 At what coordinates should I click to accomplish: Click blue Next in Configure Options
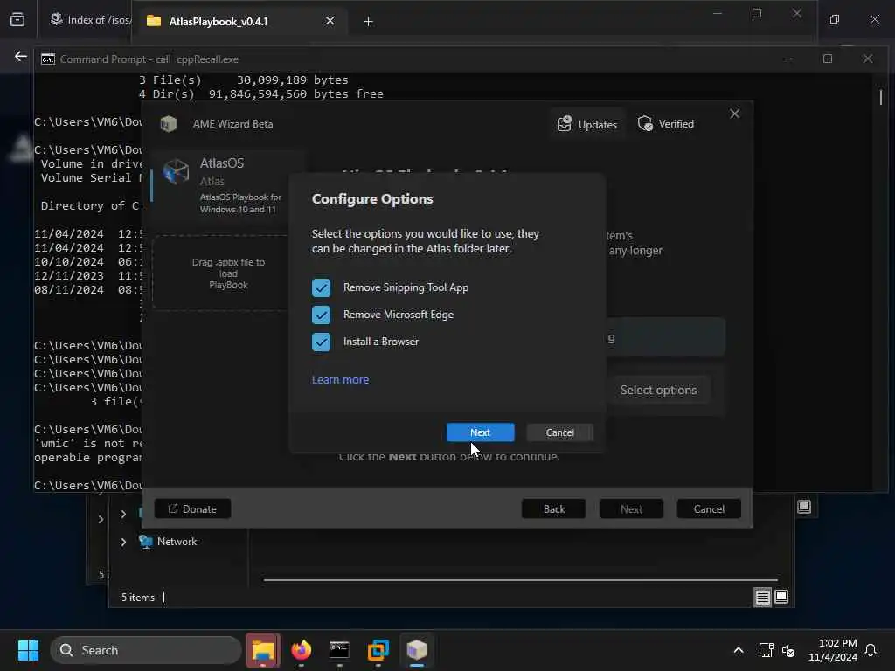(480, 432)
